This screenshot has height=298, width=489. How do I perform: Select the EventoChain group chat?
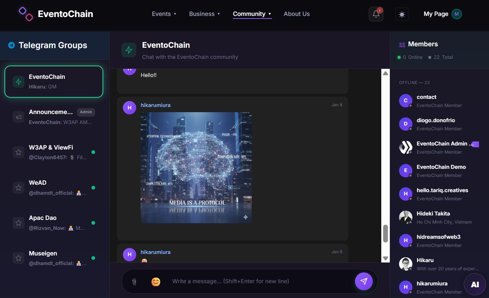(54, 81)
